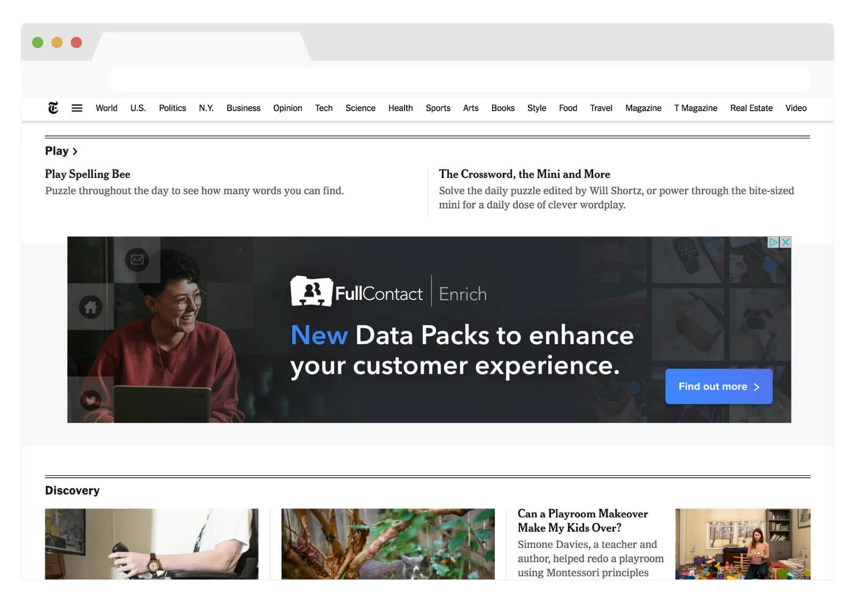
Task: Click the home icon in the ad
Action: point(91,307)
